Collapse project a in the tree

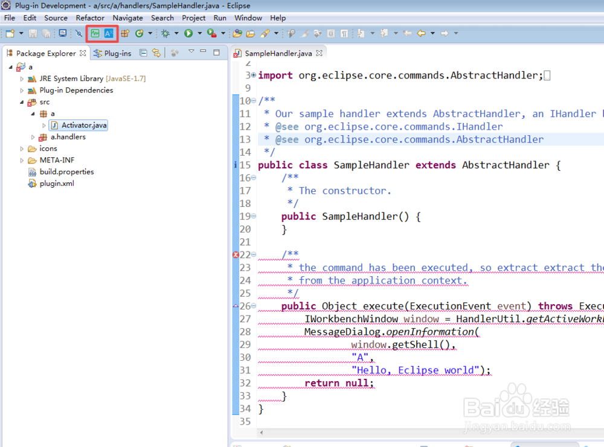(x=10, y=68)
